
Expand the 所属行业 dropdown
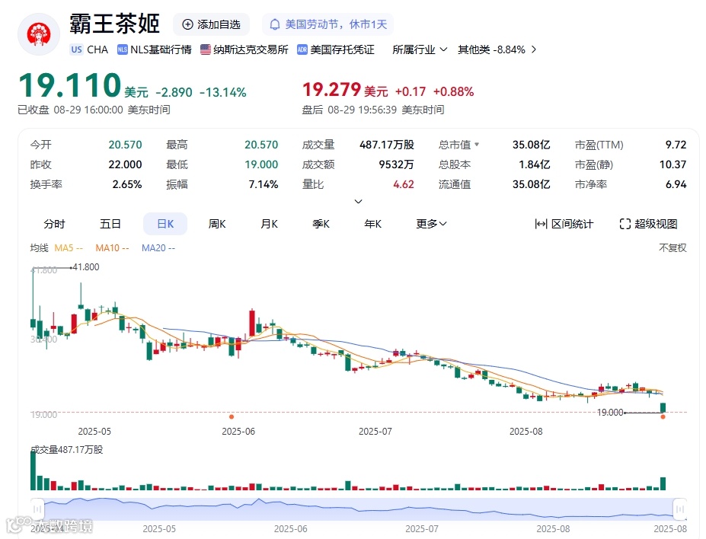tap(420, 49)
